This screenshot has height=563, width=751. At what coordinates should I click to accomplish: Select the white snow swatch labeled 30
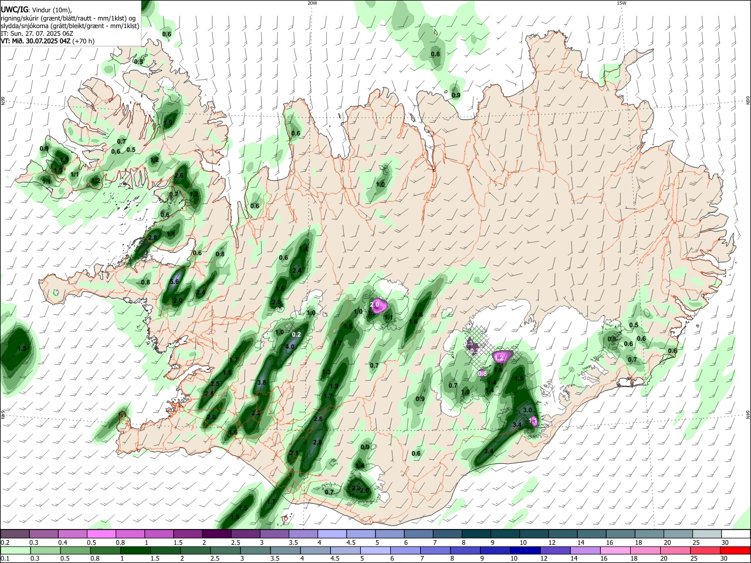coord(736,534)
